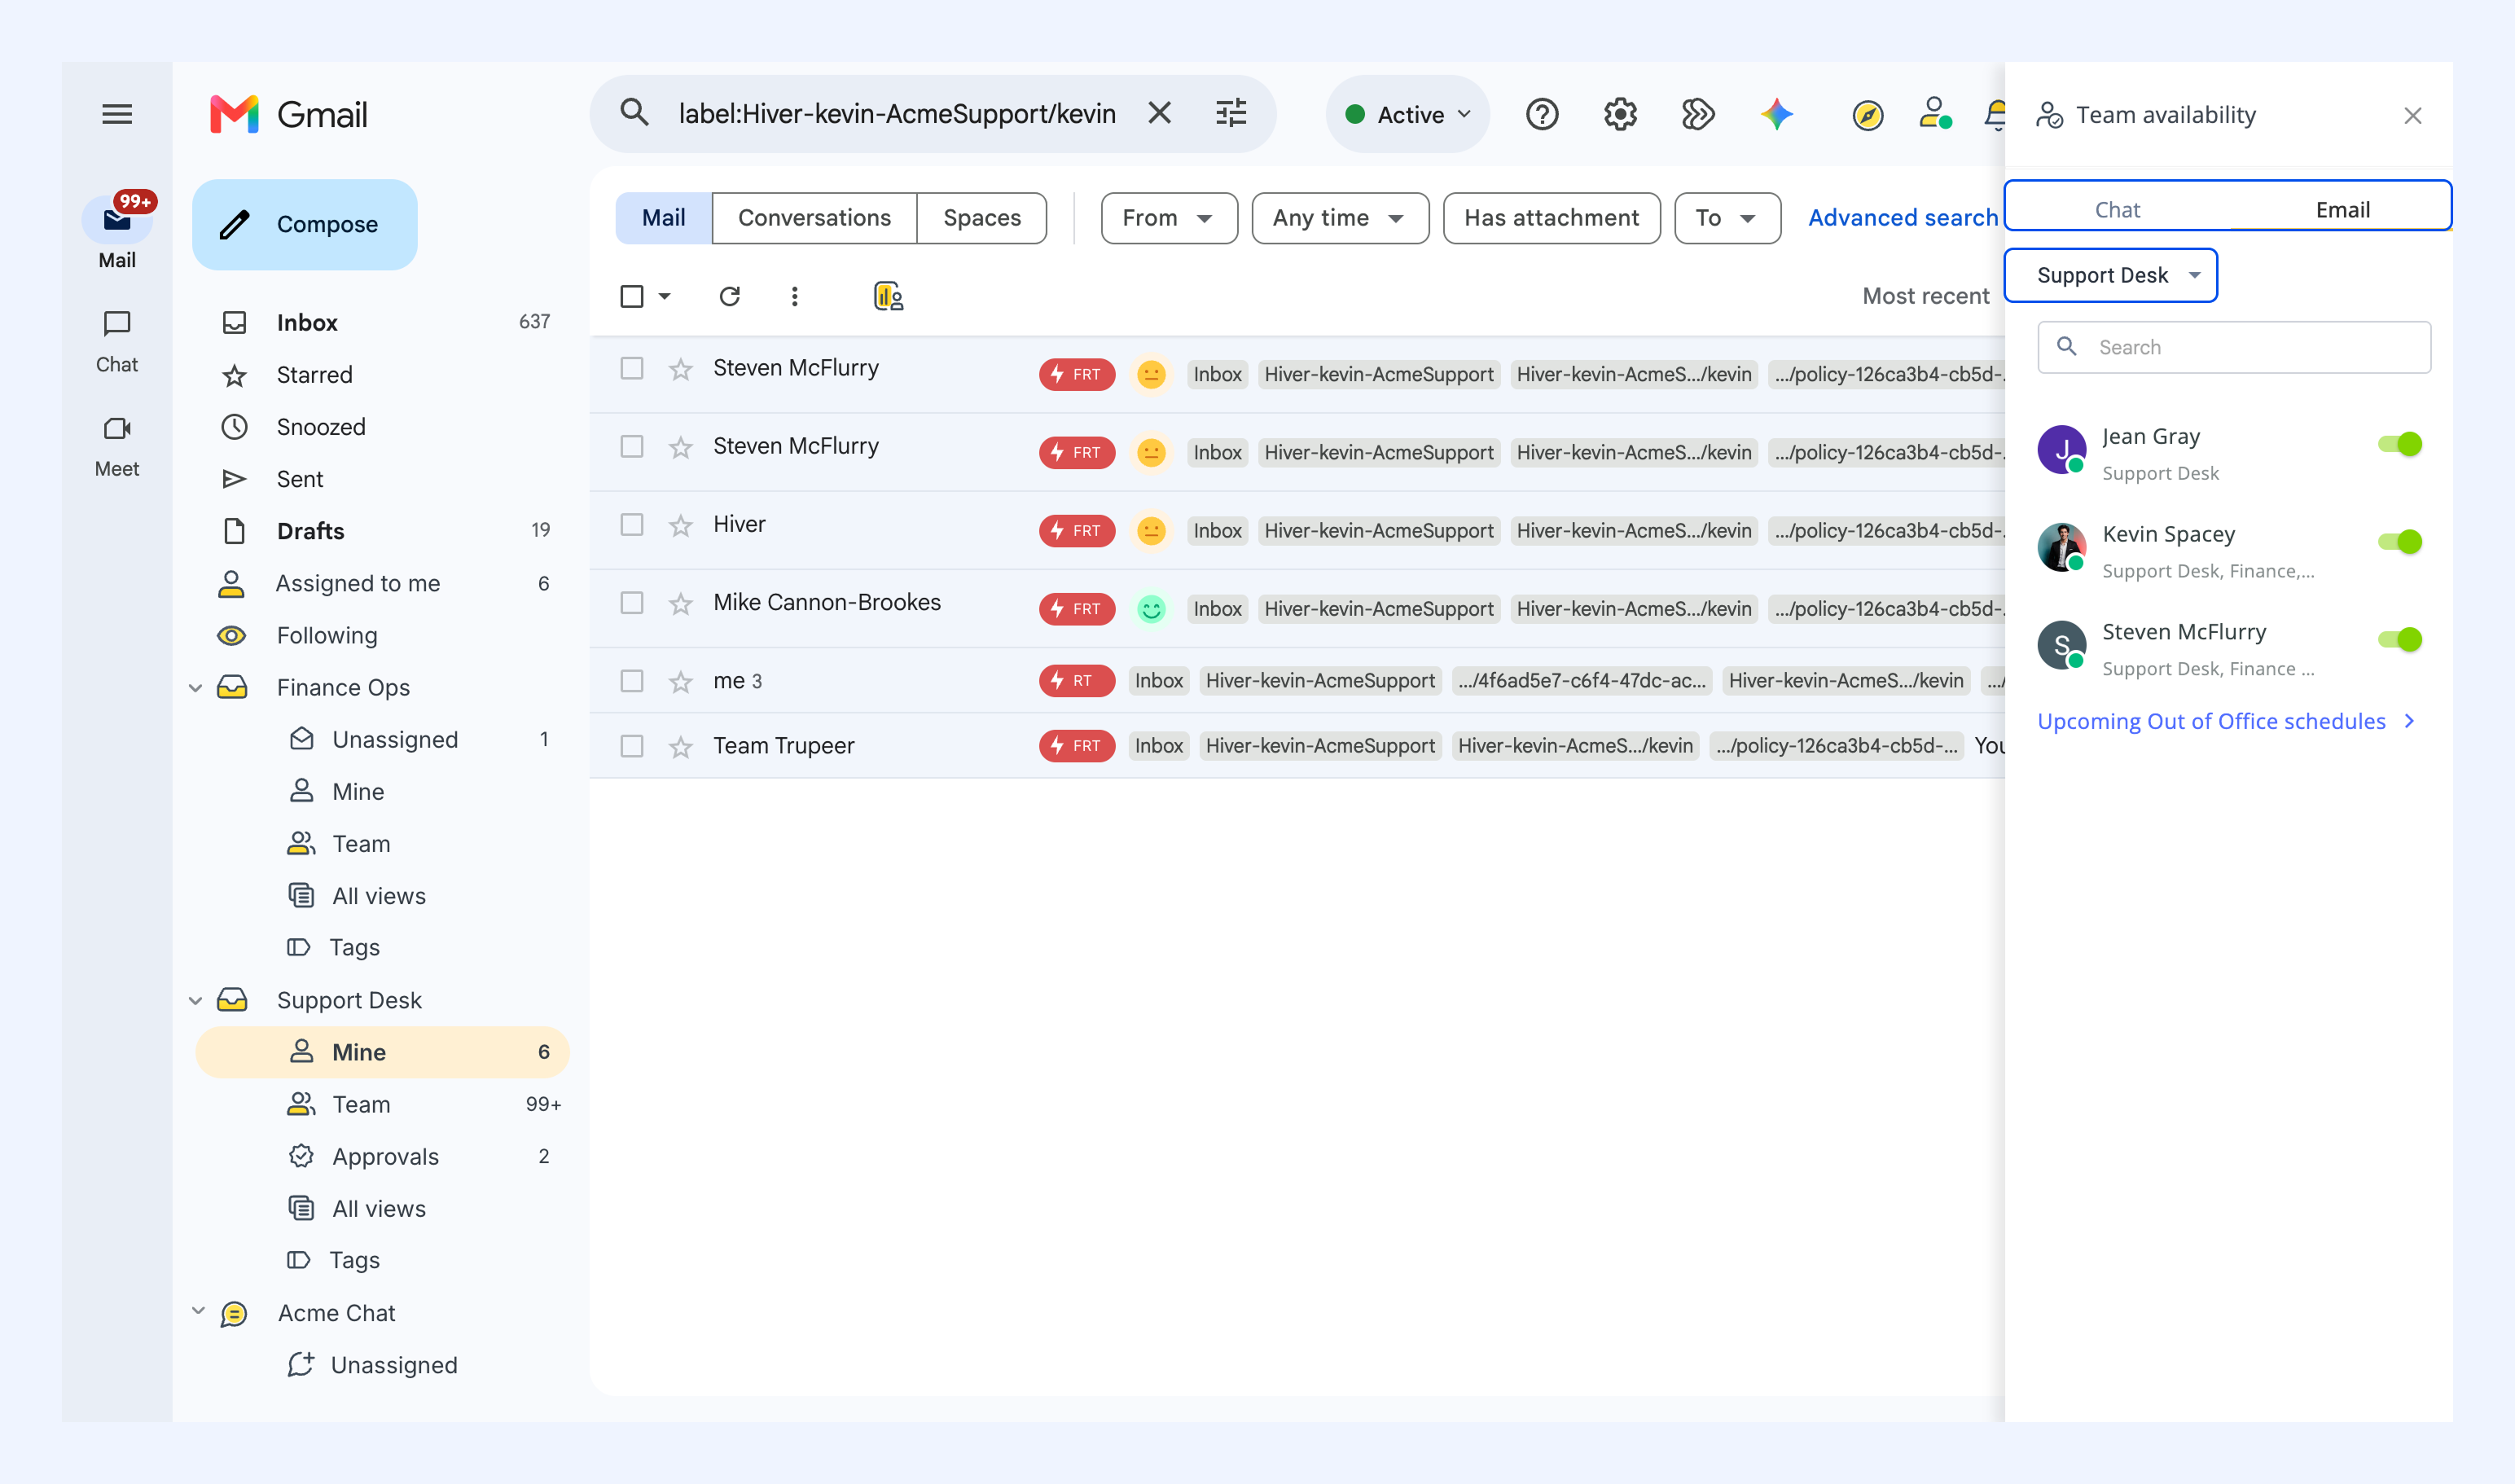The width and height of the screenshot is (2515, 1484).
Task: Open search options sliders icon
Action: [1231, 113]
